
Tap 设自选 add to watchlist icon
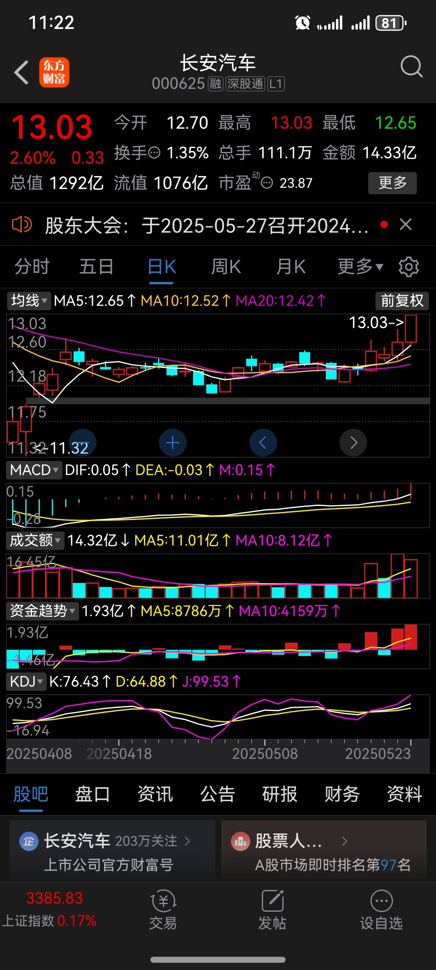[x=381, y=901]
